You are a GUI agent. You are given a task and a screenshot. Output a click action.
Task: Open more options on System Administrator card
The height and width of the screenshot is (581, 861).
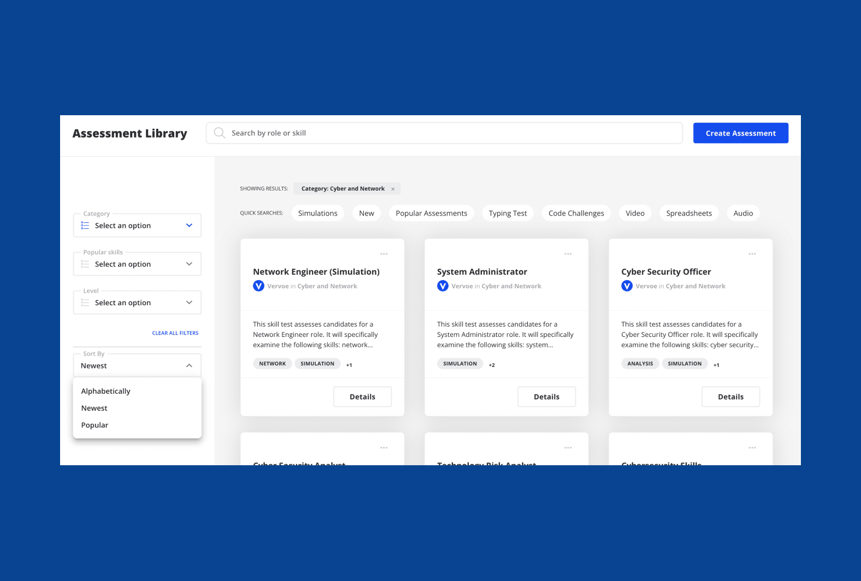[568, 254]
